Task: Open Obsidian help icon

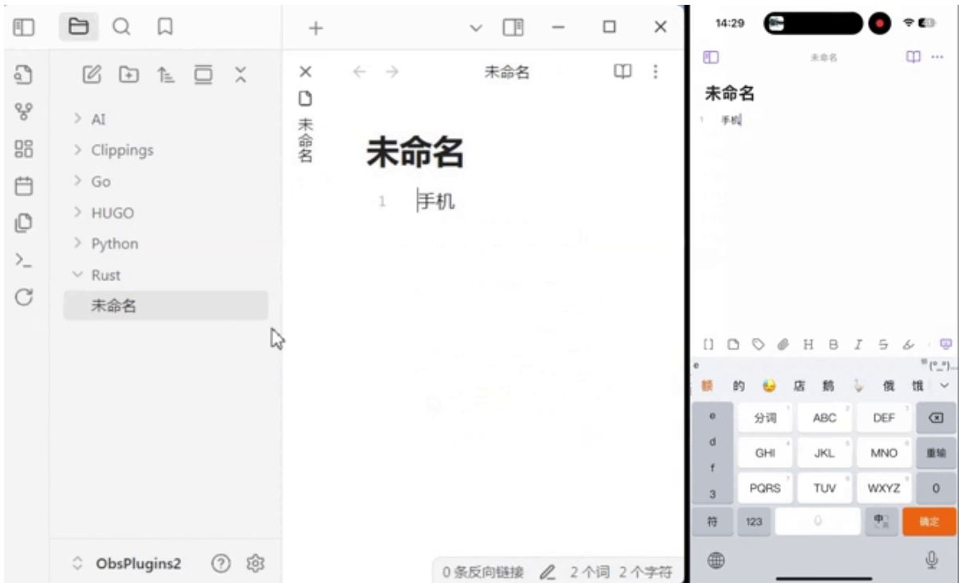Action: tap(220, 564)
